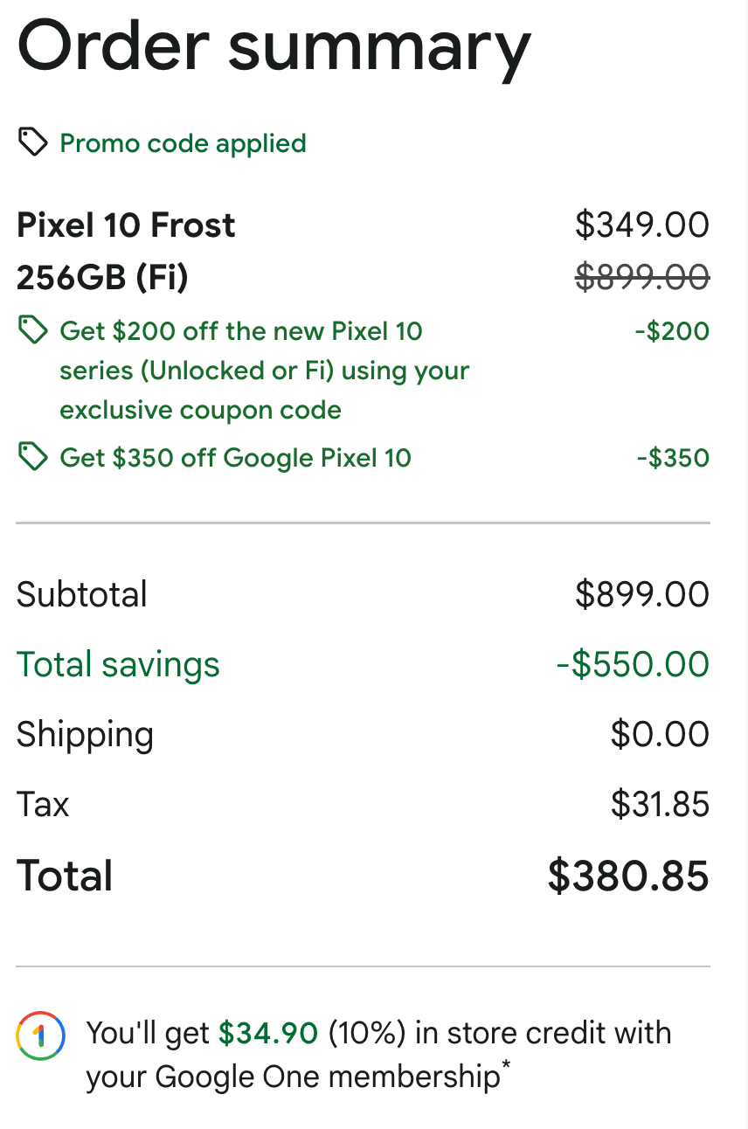Click the $349.00 discounted price
This screenshot has height=1129, width=748.
[642, 225]
